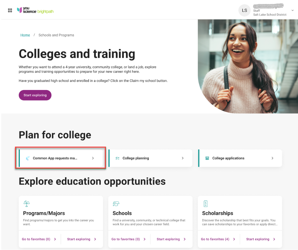Expand the Staff account dropdown chevron
The height and width of the screenshot is (250, 298).
[x=293, y=10]
